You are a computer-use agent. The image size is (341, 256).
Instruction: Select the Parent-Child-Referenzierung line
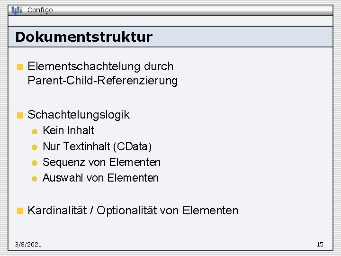(x=103, y=81)
